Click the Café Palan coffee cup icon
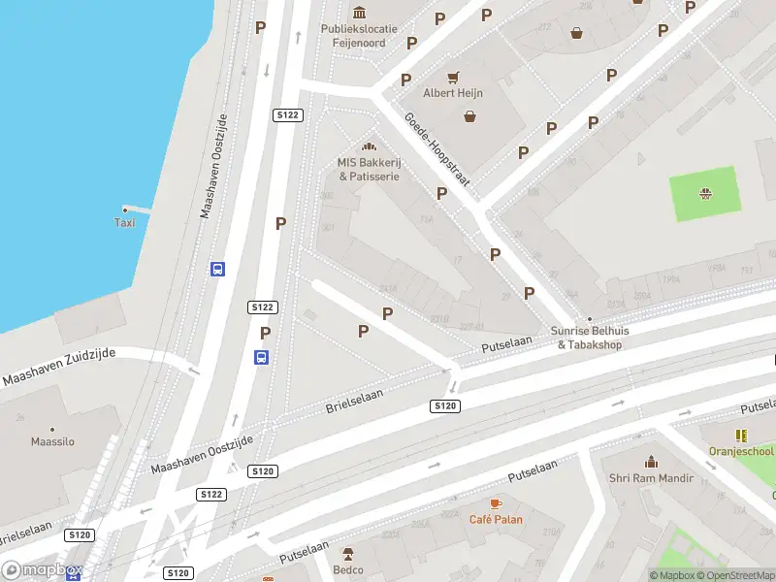776x582 pixels. (496, 503)
